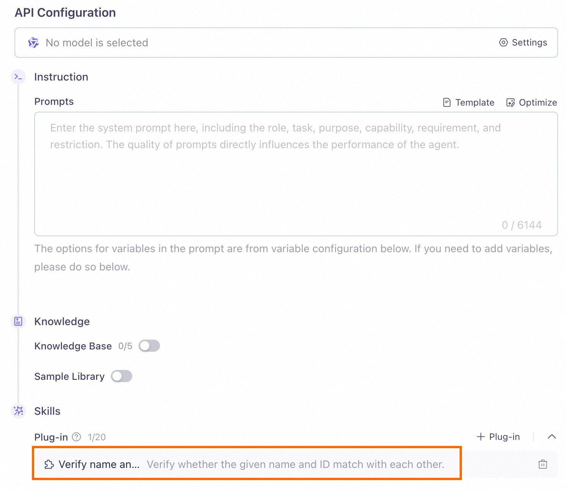This screenshot has width=566, height=490.
Task: Open the No model is selected box
Action: point(286,43)
